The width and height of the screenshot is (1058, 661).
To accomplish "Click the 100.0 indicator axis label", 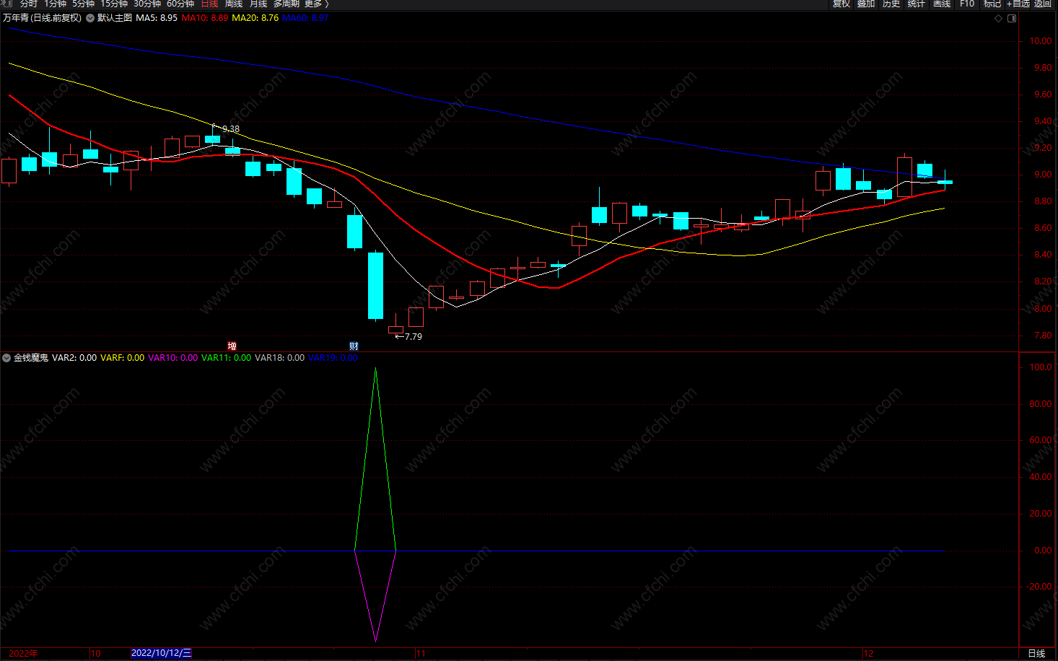I will [1041, 367].
